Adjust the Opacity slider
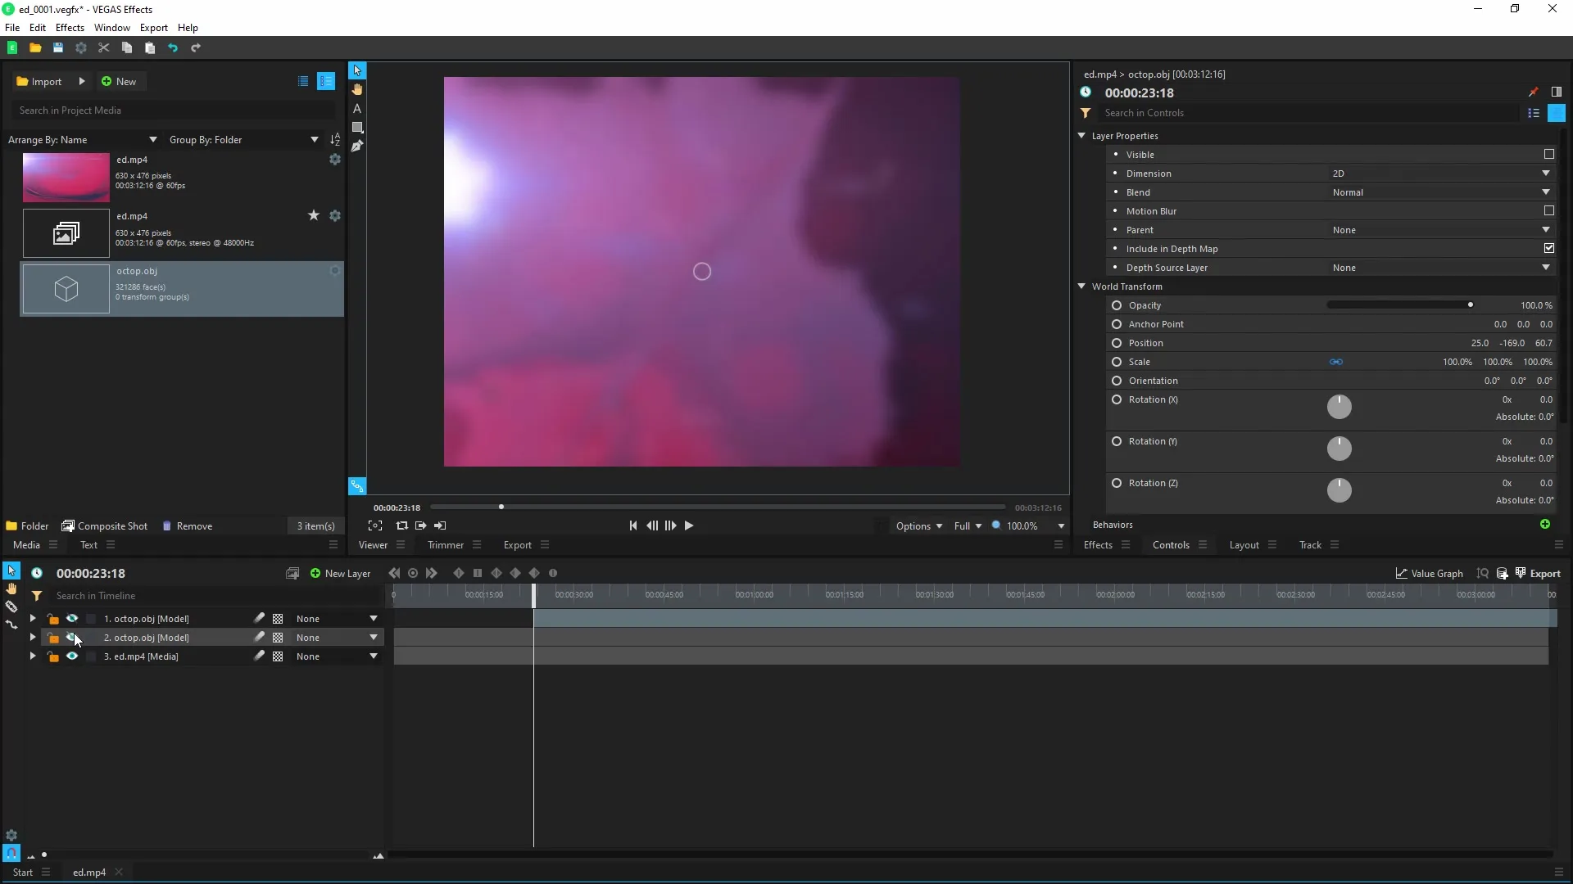The image size is (1573, 884). 1400,305
